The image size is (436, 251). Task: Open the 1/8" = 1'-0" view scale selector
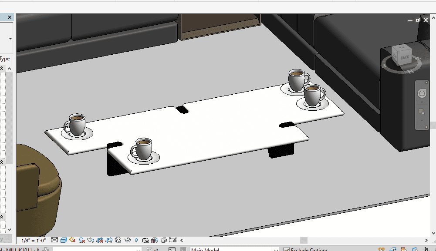[34, 240]
